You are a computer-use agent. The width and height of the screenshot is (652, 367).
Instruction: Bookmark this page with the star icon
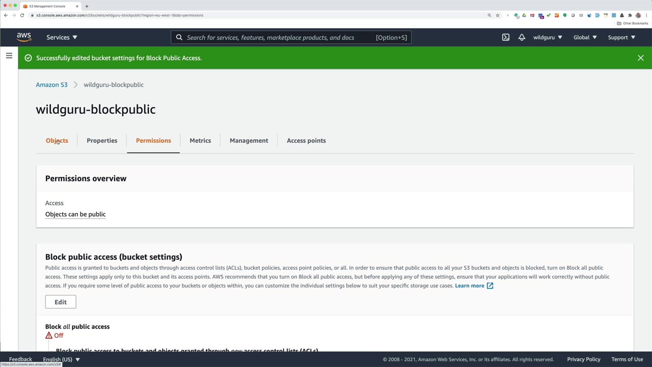(498, 15)
